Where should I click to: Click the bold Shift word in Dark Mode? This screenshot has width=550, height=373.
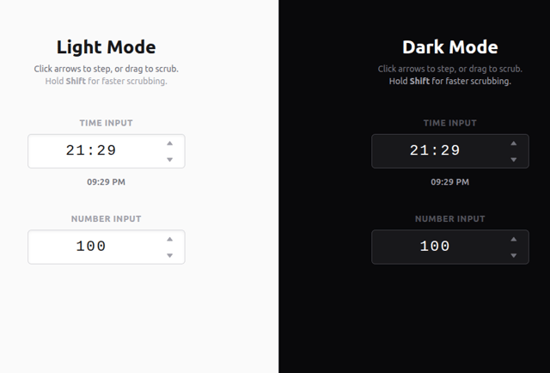tap(419, 81)
